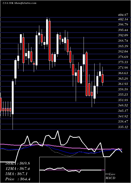This screenshot has height=183, width=131.
Task: Click the 365.28 price axis label
Action: coord(123,78)
